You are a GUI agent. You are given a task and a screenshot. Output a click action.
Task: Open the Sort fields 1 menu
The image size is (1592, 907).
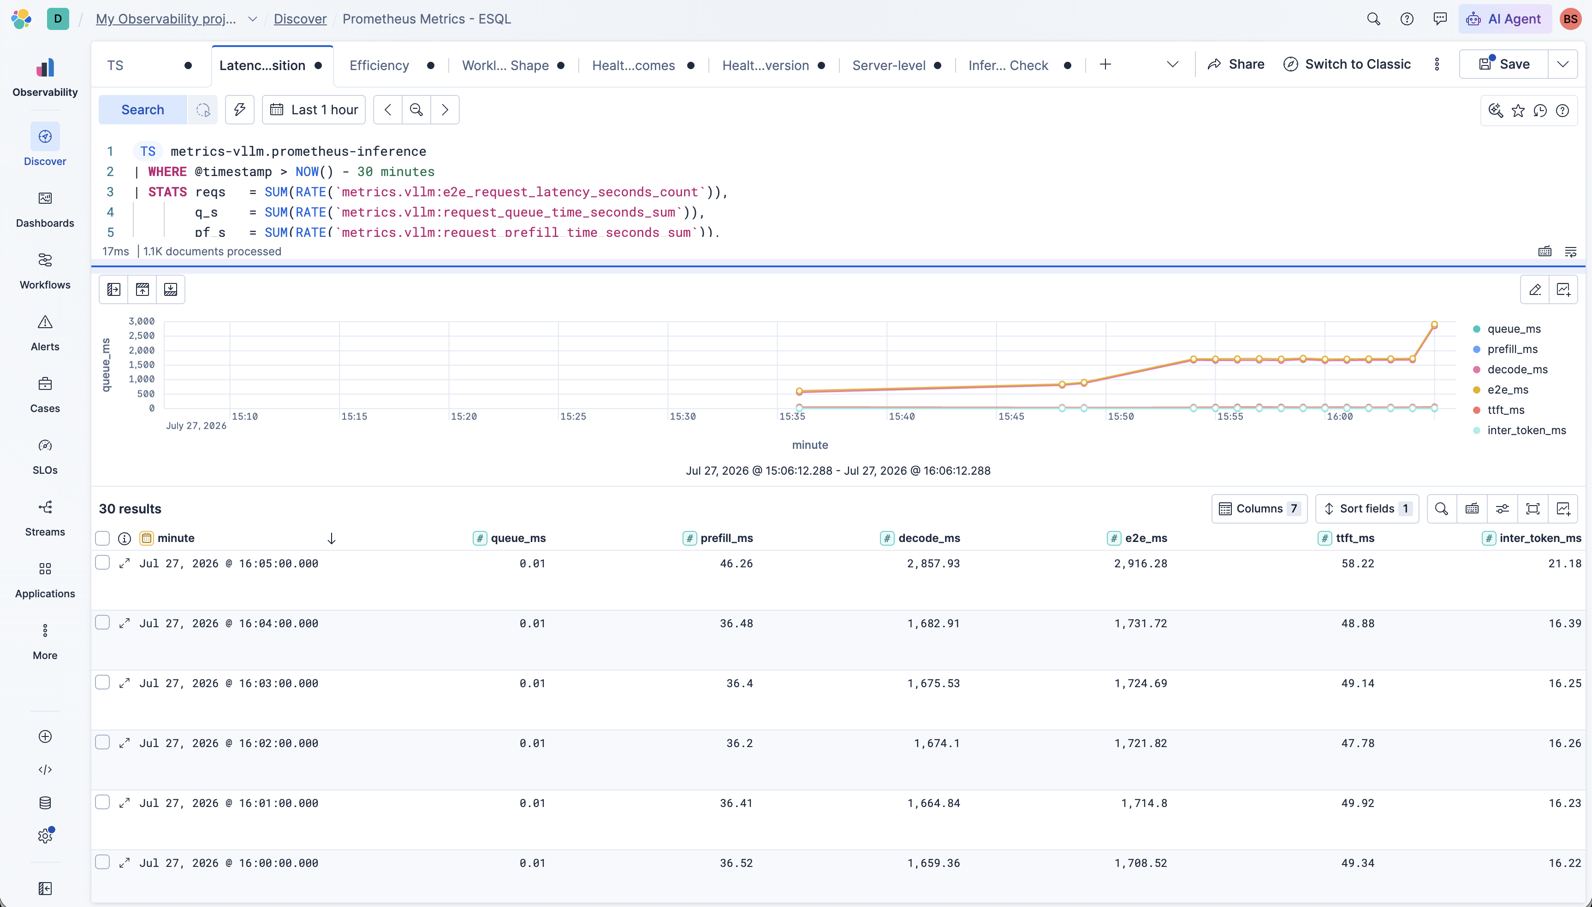[x=1367, y=508]
